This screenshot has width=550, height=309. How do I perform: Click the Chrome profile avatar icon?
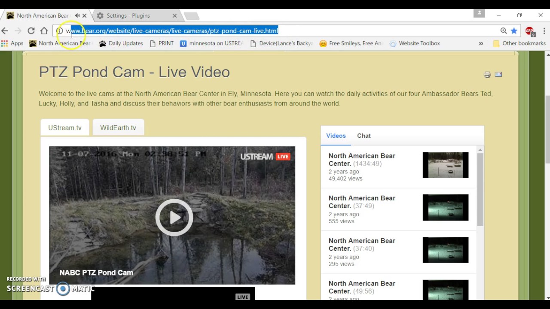479,13
